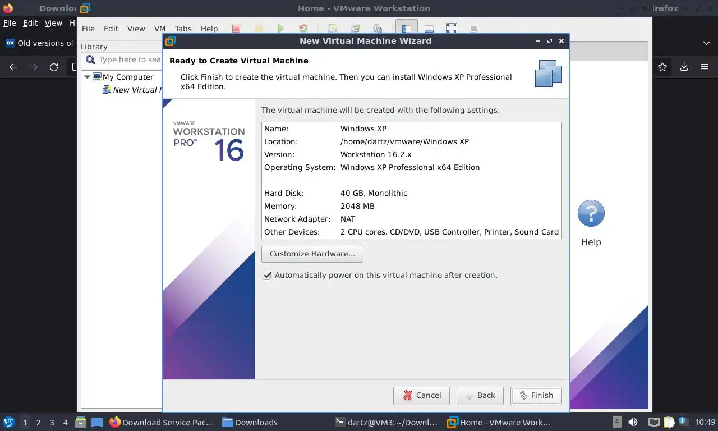Click the Firefox back arrow

pos(13,67)
